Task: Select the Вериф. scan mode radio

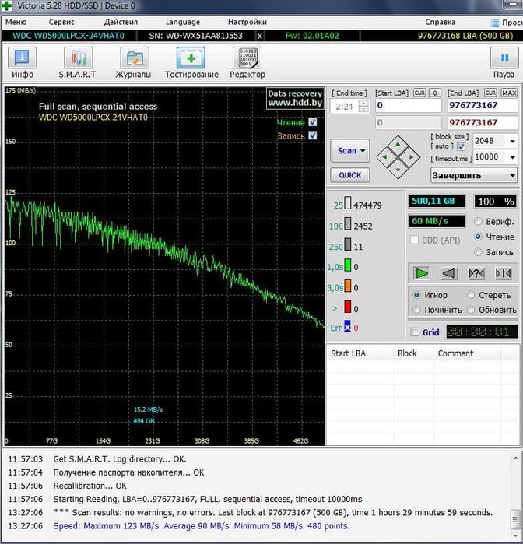Action: pyautogui.click(x=479, y=222)
